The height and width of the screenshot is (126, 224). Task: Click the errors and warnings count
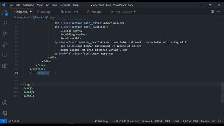click(x=14, y=121)
